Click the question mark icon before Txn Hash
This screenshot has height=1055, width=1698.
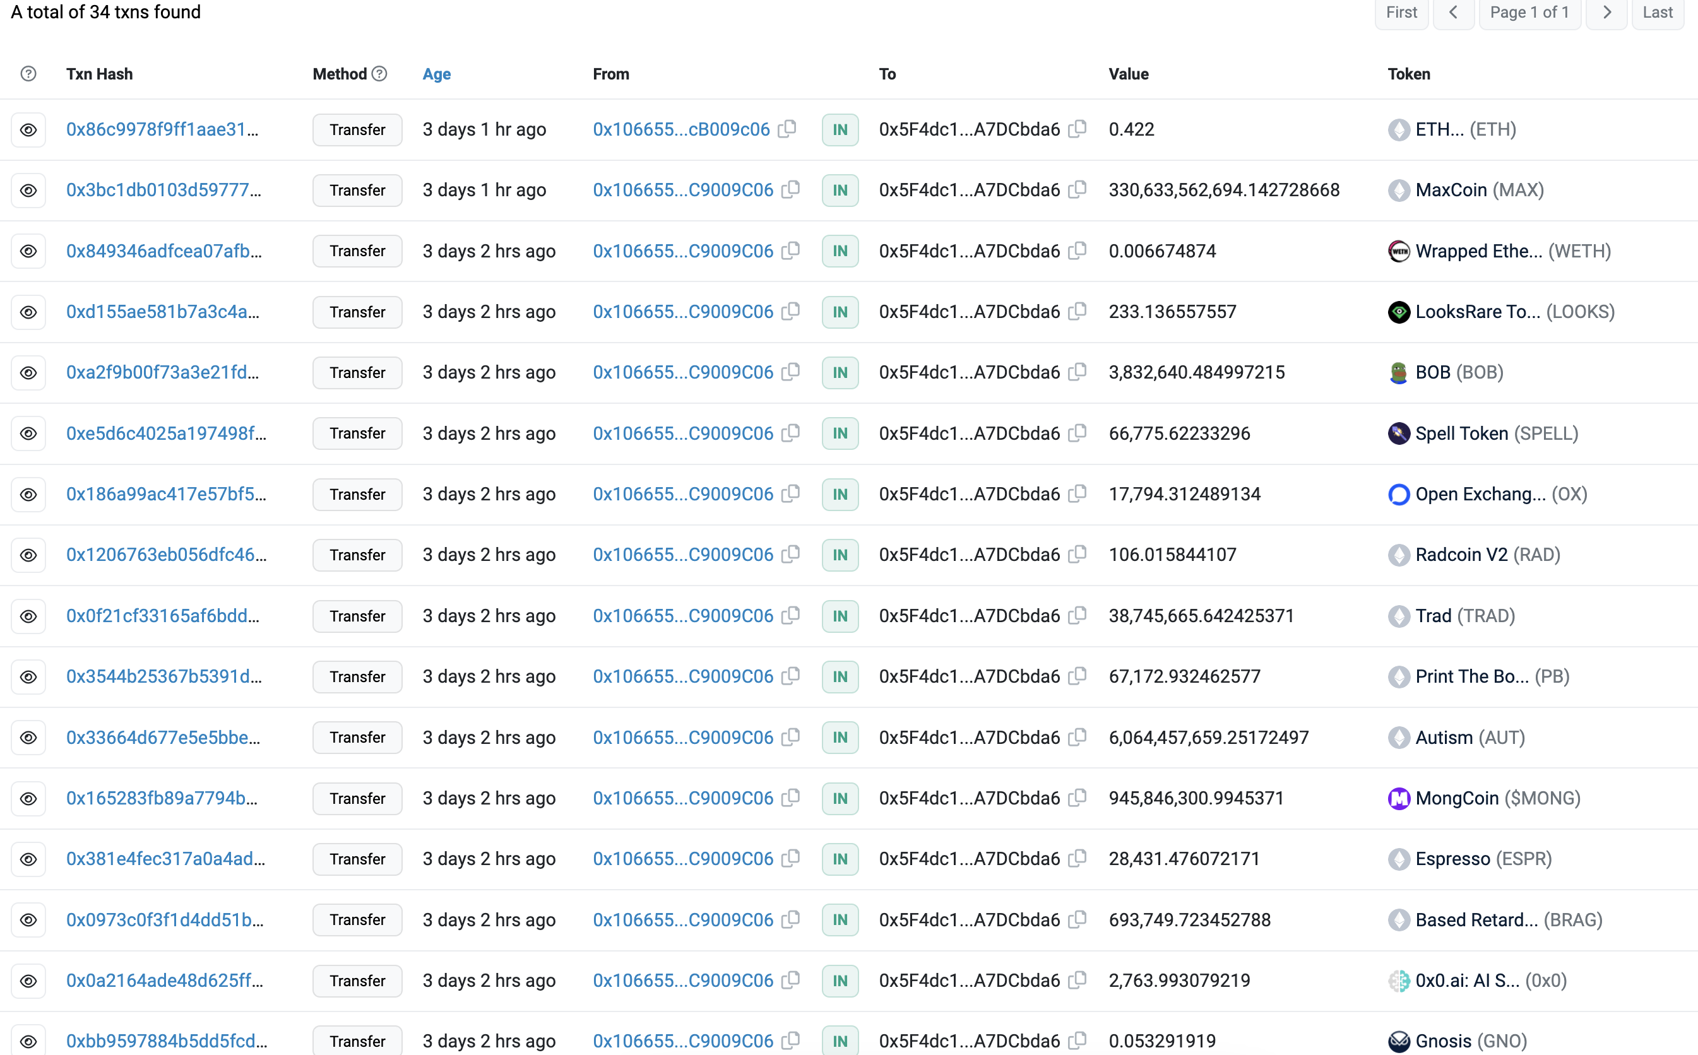tap(28, 74)
